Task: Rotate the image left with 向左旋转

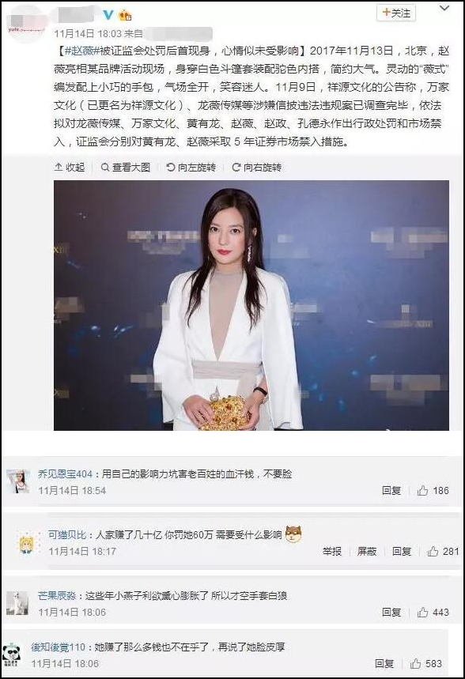Action: tap(191, 167)
